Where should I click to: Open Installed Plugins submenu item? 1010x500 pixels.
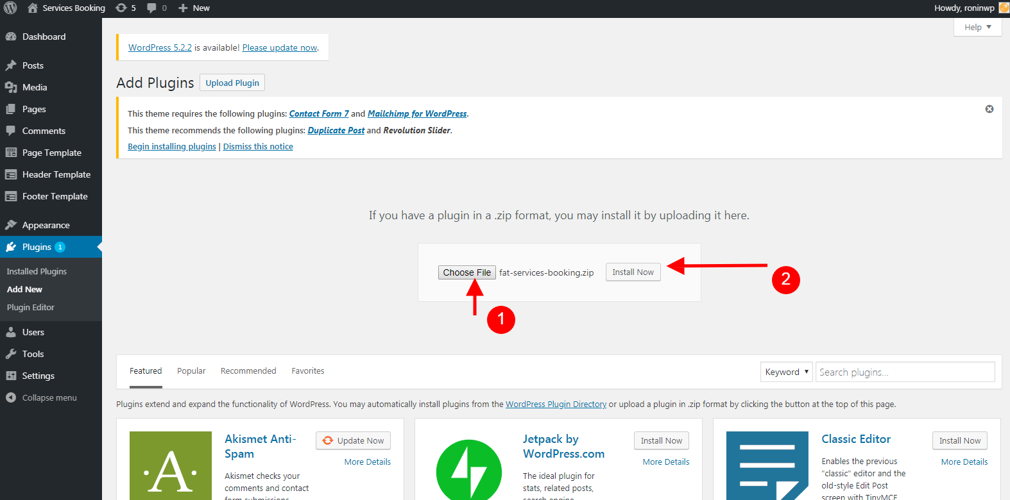[x=37, y=271]
